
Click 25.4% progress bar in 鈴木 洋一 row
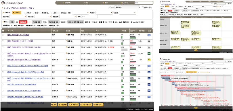(133, 56)
